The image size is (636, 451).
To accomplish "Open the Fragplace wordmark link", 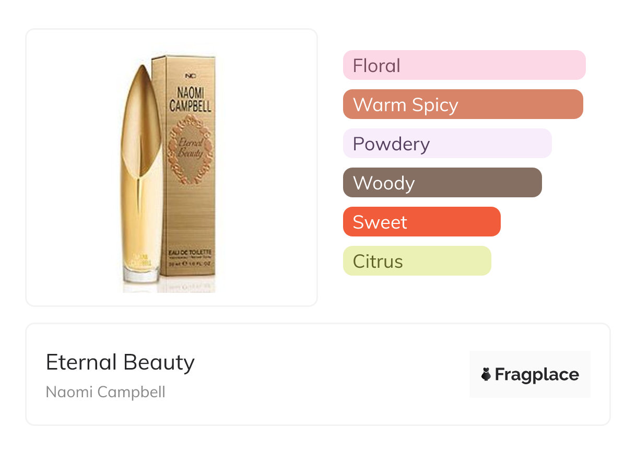I will [x=536, y=375].
